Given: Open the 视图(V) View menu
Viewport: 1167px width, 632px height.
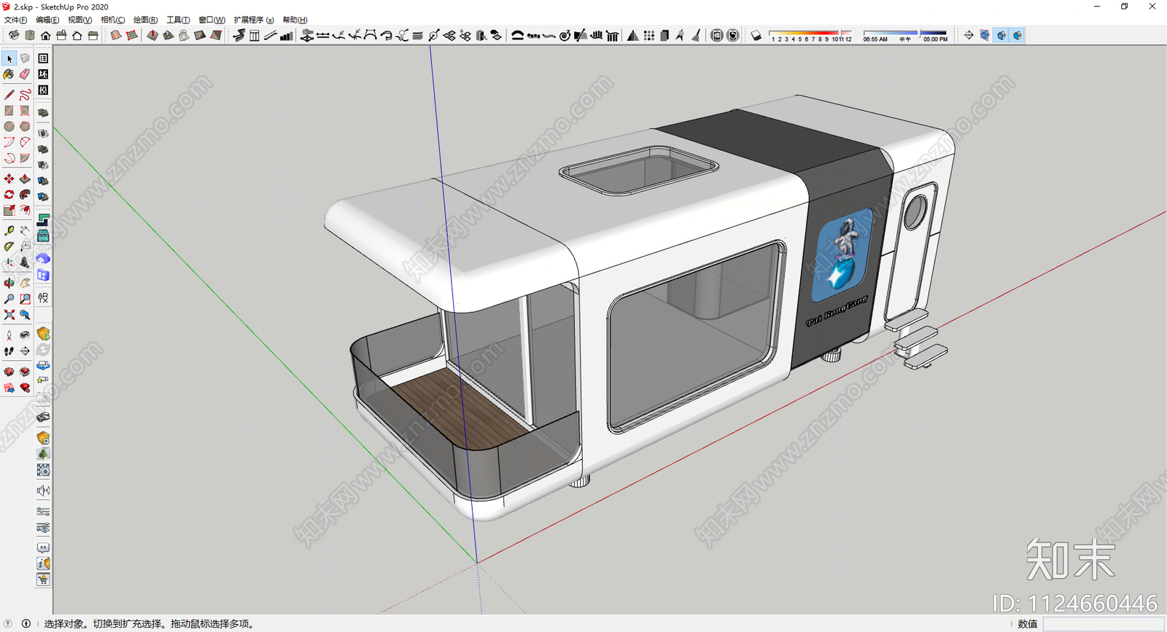Looking at the screenshot, I should (x=80, y=20).
